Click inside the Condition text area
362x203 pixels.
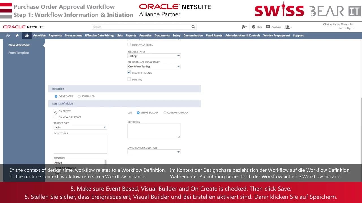(154, 131)
